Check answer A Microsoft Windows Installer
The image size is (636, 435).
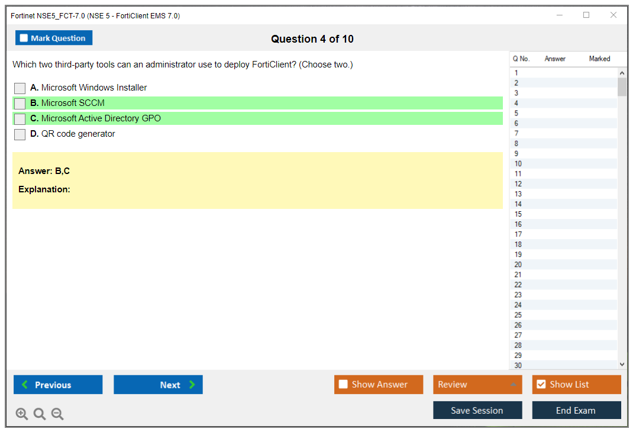20,88
